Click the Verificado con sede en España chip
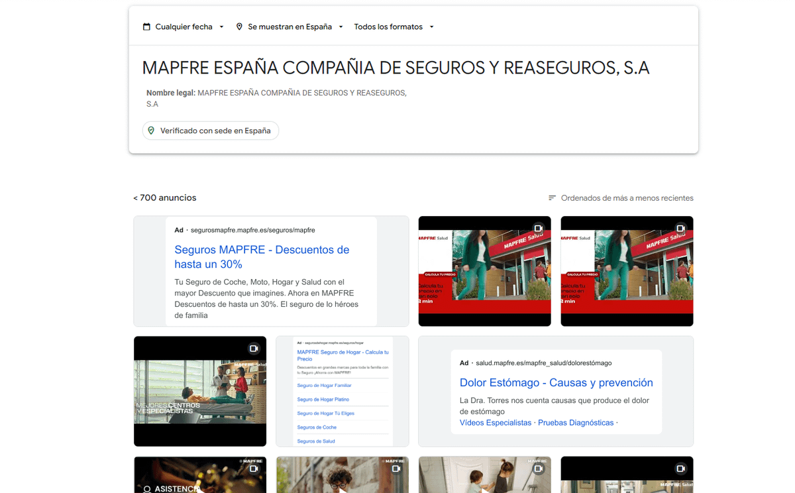Viewport: 795px width, 493px height. point(211,131)
